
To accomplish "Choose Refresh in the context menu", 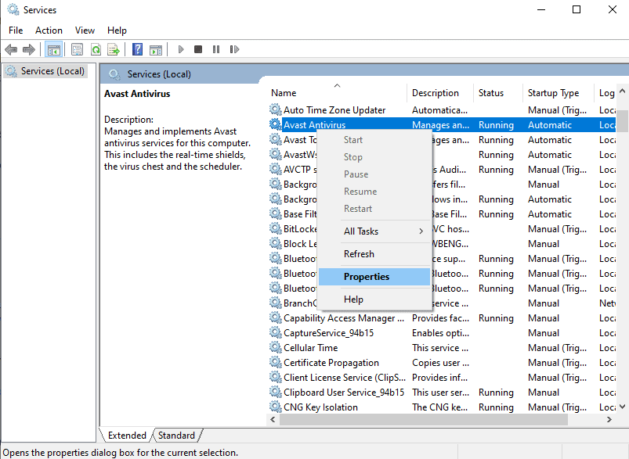I will 374,254.
